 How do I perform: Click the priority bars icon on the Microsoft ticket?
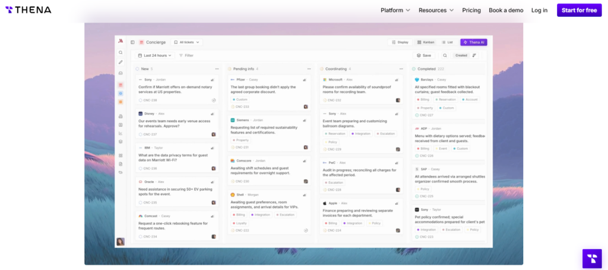click(397, 80)
